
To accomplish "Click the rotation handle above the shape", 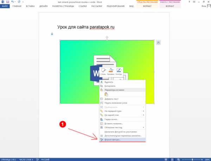I will (x=107, y=37).
